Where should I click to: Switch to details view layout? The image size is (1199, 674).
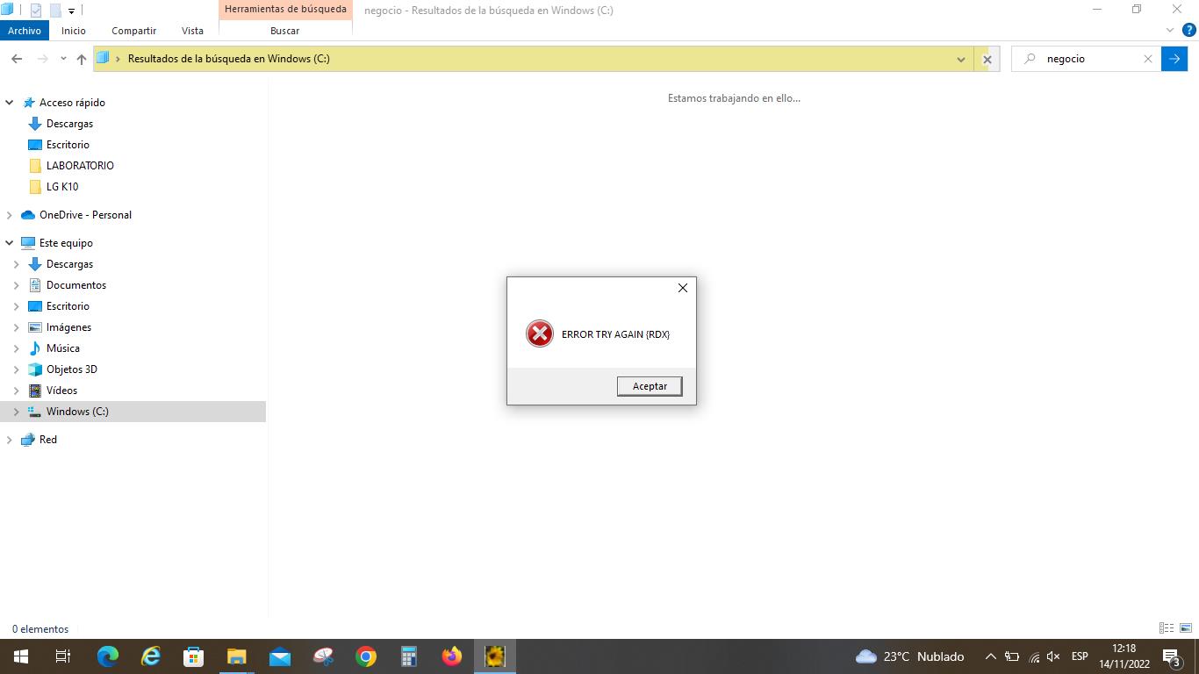point(1167,628)
